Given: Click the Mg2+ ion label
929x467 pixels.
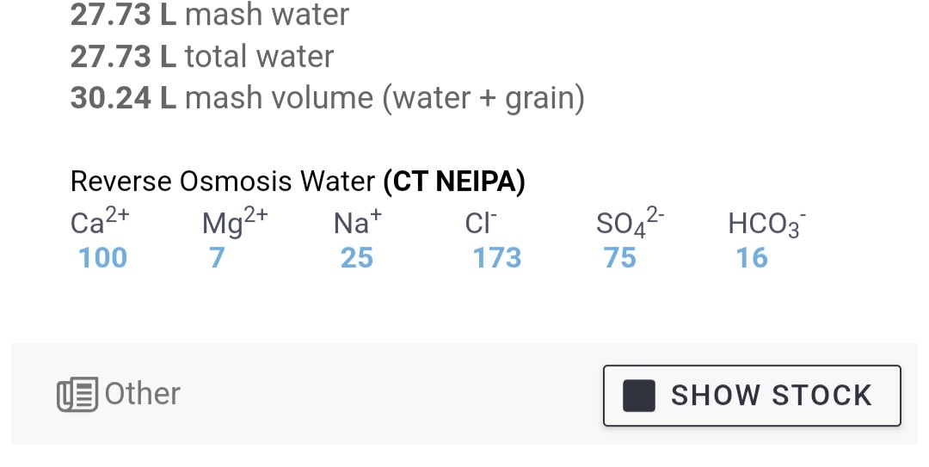Looking at the screenshot, I should pyautogui.click(x=235, y=223).
